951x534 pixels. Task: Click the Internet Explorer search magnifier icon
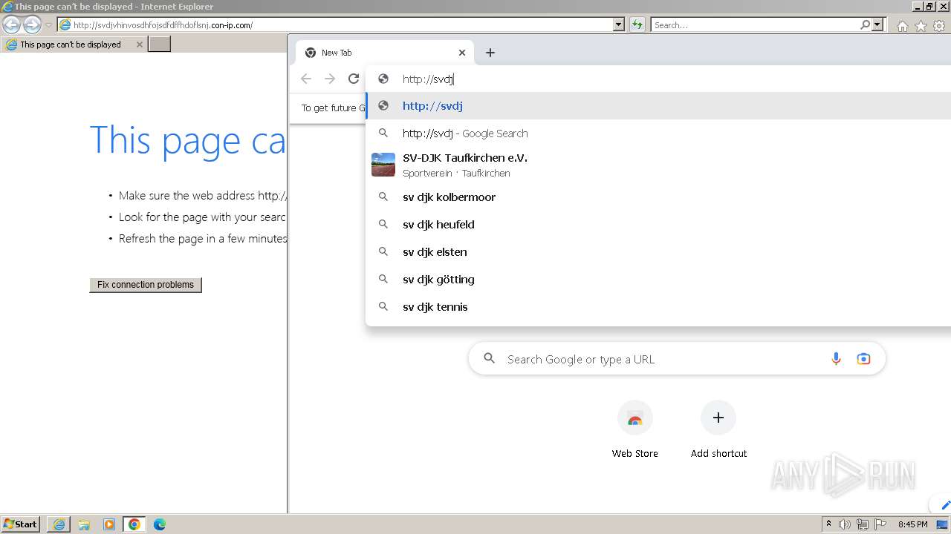[x=865, y=25]
